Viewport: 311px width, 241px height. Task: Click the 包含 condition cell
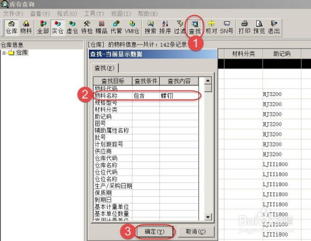pos(146,96)
